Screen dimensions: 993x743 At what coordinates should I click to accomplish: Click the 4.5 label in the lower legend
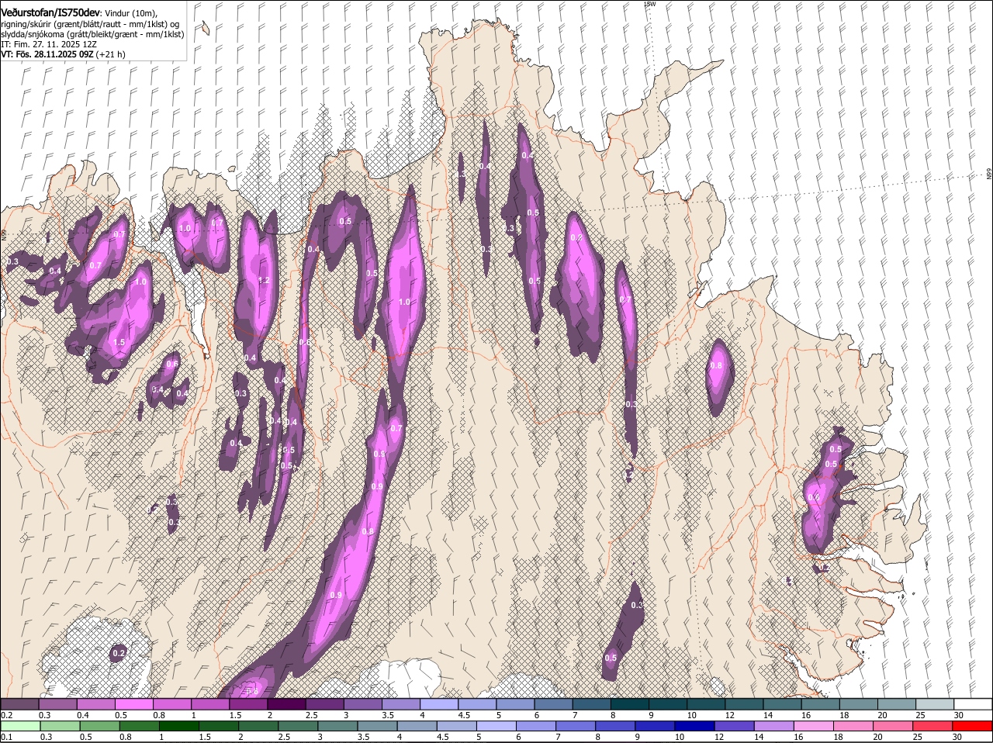pyautogui.click(x=443, y=737)
